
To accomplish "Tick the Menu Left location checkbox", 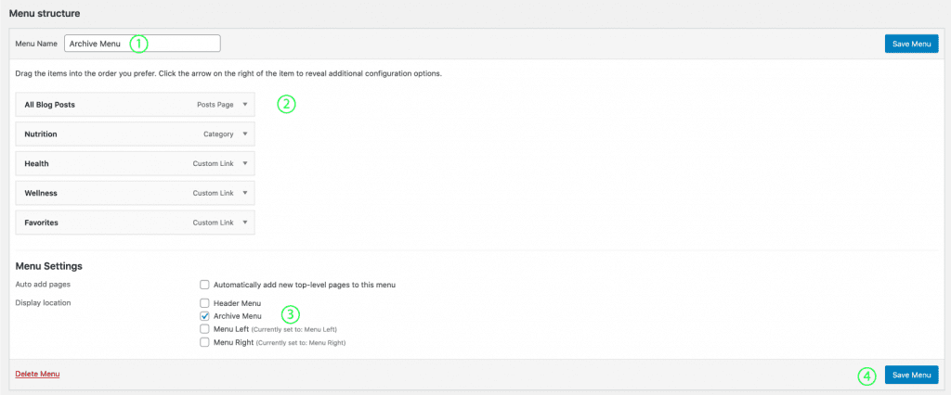I will 204,329.
